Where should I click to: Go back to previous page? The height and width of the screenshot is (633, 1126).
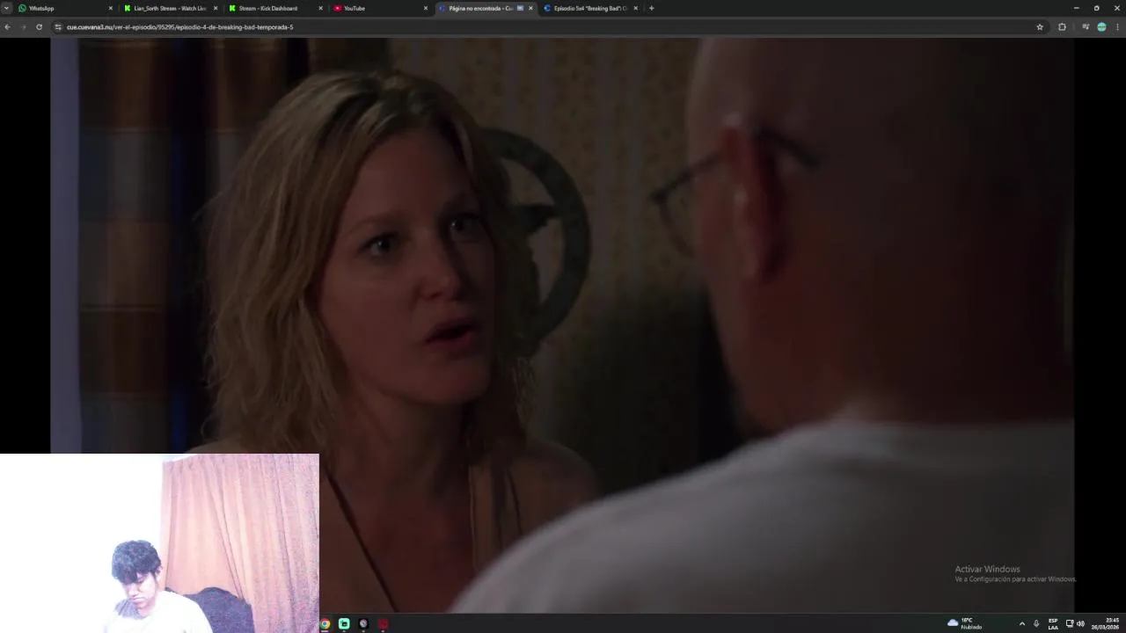coord(7,26)
